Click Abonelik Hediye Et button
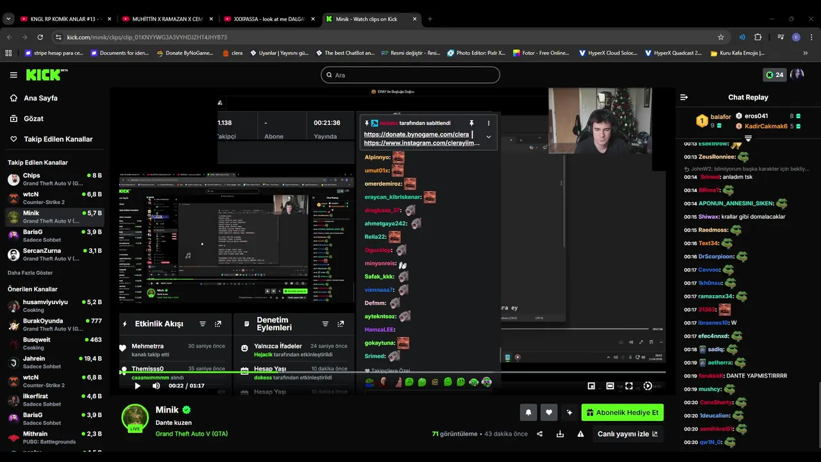 [x=622, y=413]
